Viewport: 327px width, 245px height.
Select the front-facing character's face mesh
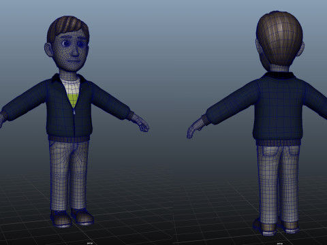(72, 51)
